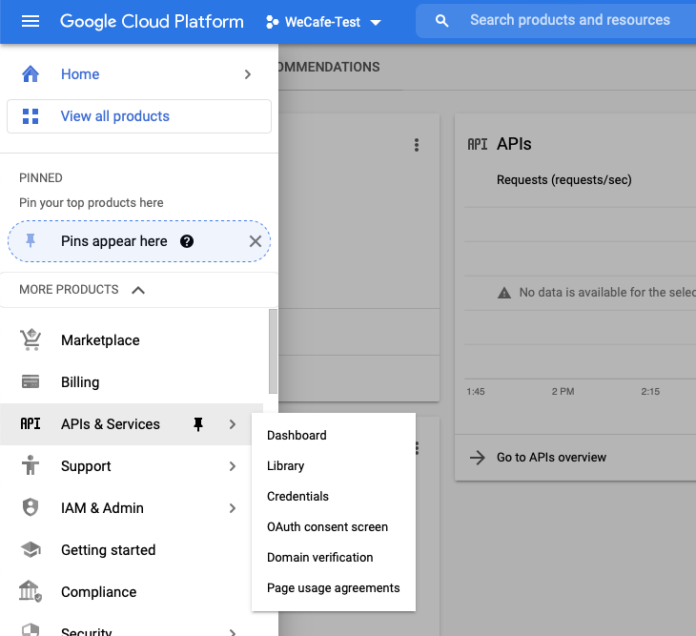Screen dimensions: 696x636
Task: Click the Search products and resources field
Action: (x=569, y=20)
